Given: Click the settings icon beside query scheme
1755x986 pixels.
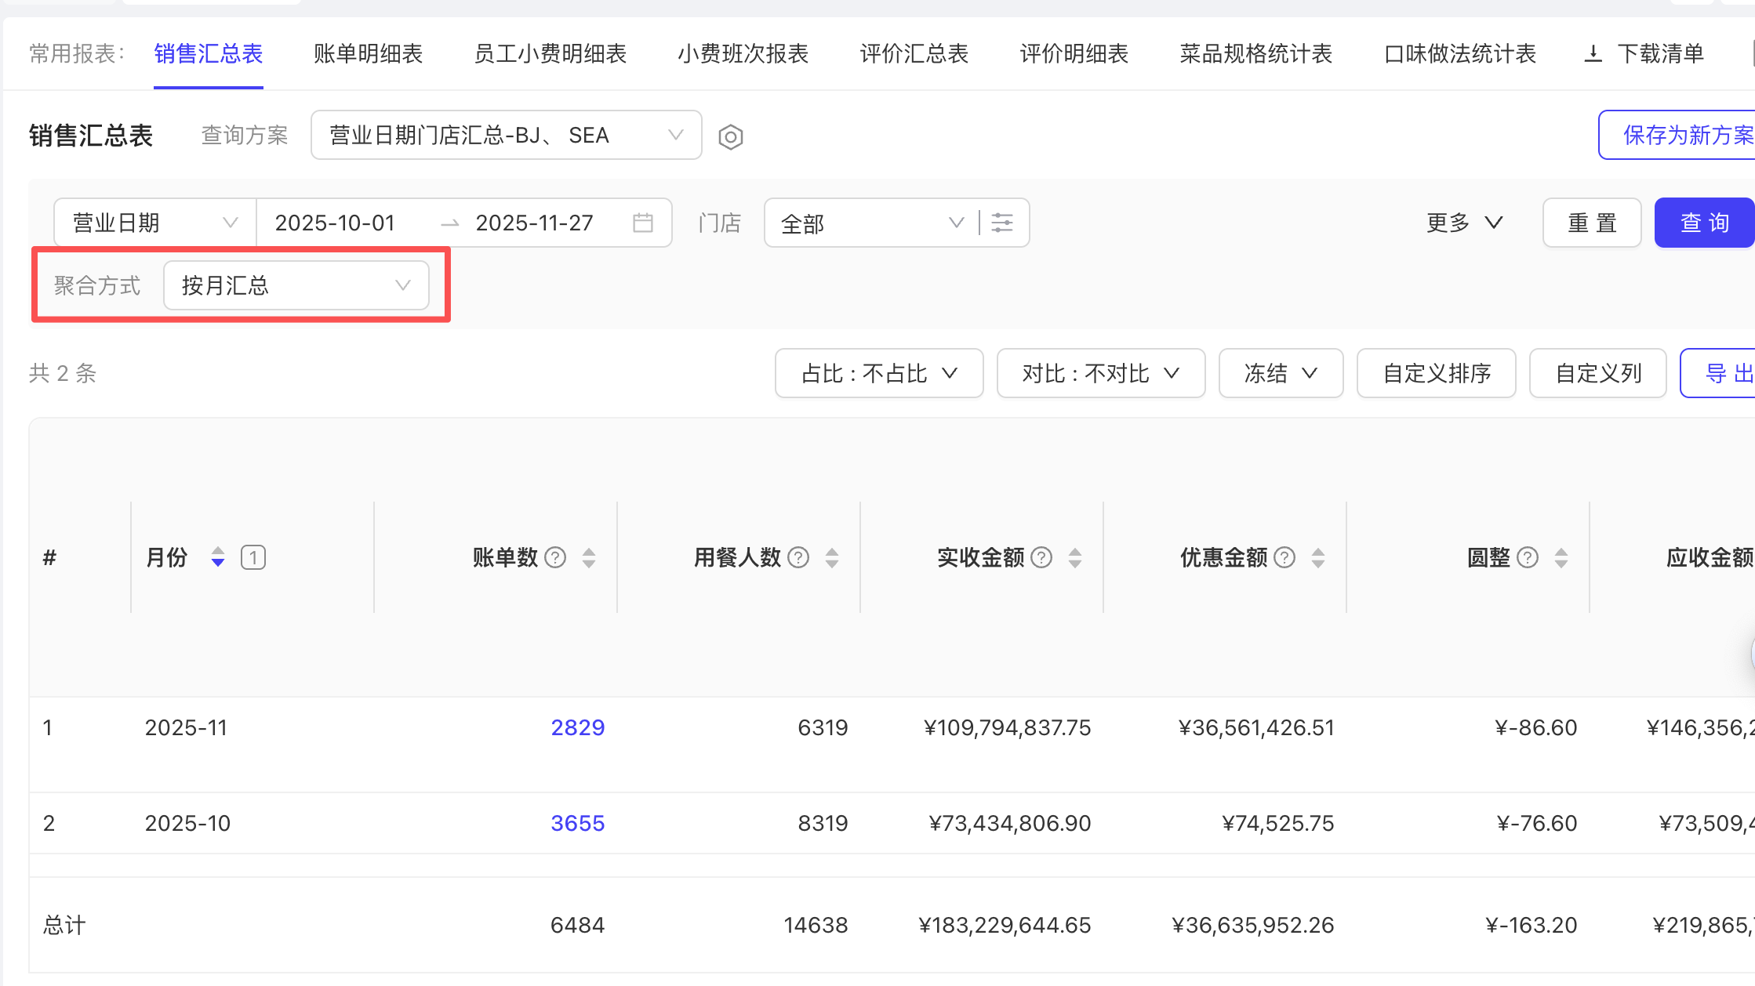Looking at the screenshot, I should [x=730, y=137].
